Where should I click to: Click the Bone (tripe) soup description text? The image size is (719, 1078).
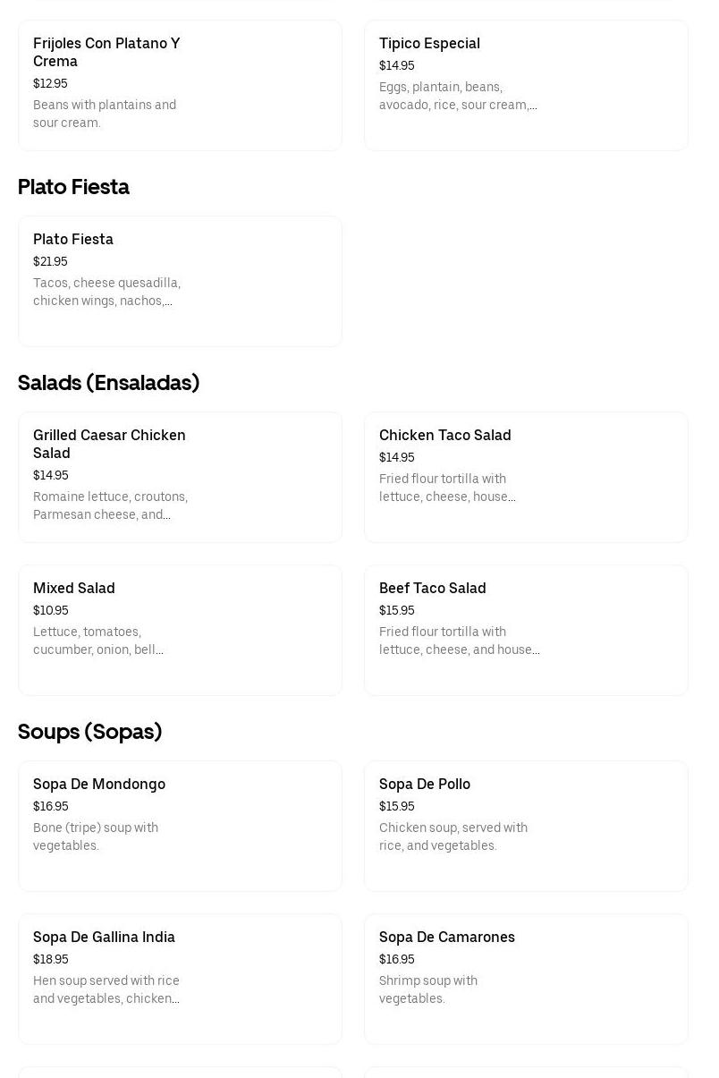tap(96, 836)
